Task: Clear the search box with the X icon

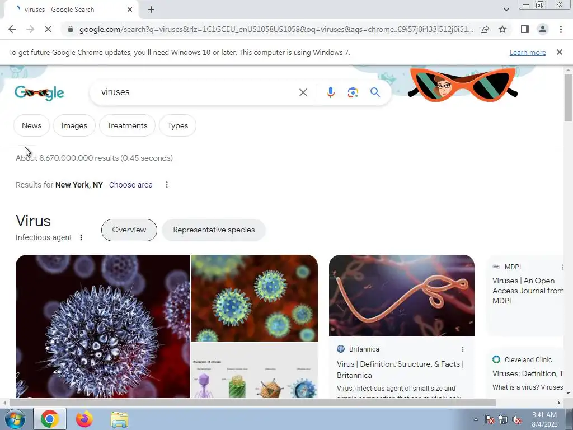Action: [x=303, y=92]
